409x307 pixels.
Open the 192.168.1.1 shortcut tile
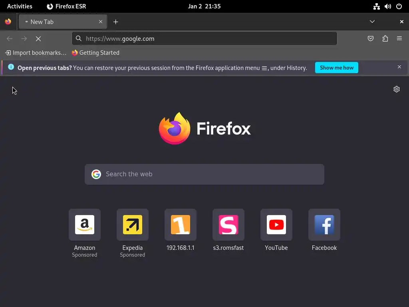pos(181,225)
